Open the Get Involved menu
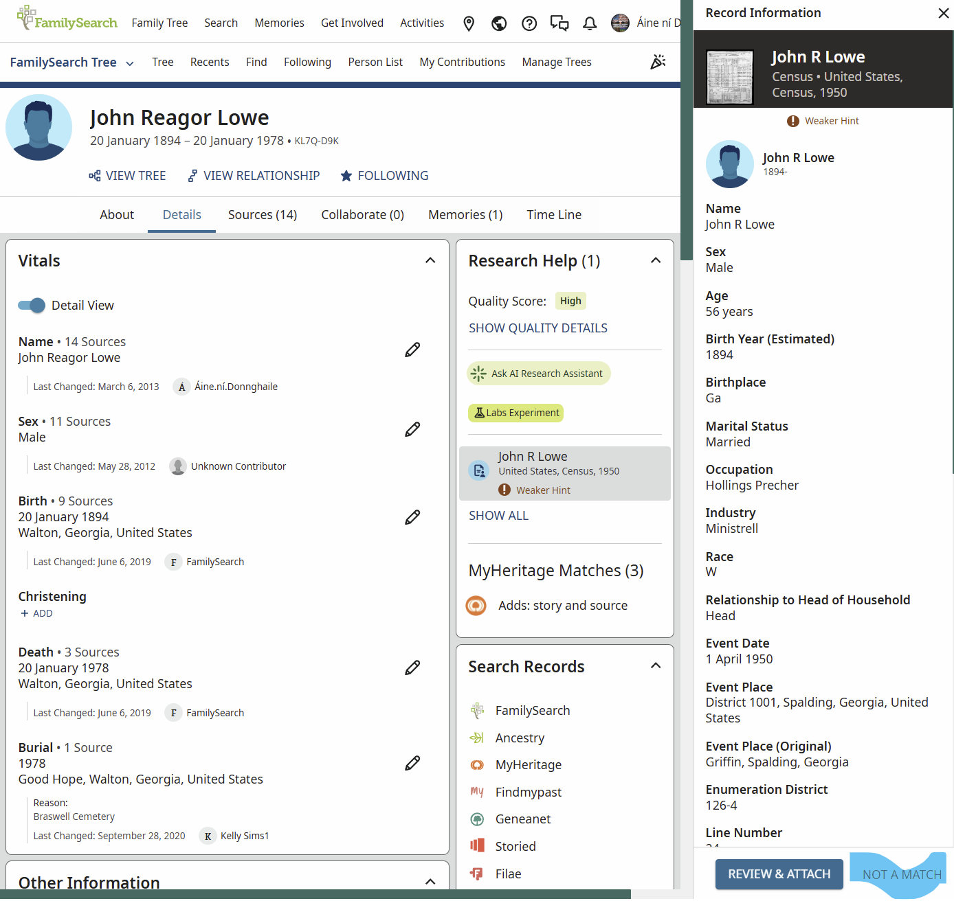The width and height of the screenshot is (954, 901). tap(352, 23)
